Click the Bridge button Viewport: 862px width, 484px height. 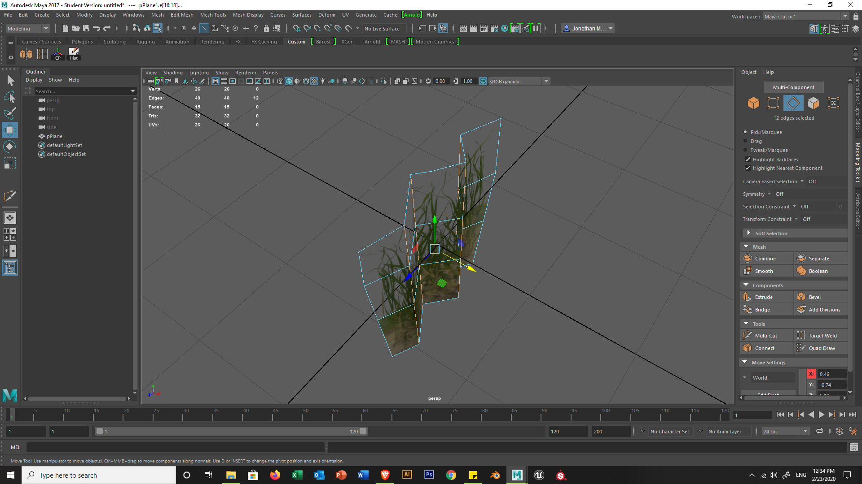[762, 309]
